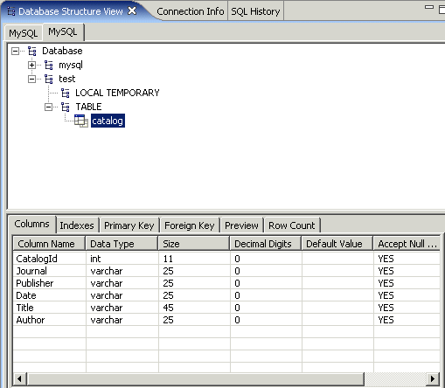Click the right arrow of horizontal scrollbar
Screen dimensions: 445x388
point(433,378)
